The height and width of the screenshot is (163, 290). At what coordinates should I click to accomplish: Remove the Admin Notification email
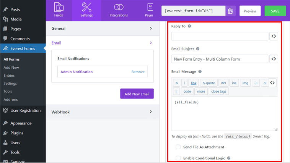tap(138, 72)
